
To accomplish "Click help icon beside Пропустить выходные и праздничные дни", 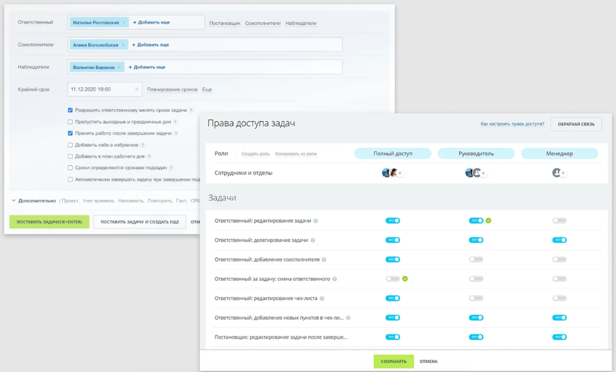I will tap(176, 122).
